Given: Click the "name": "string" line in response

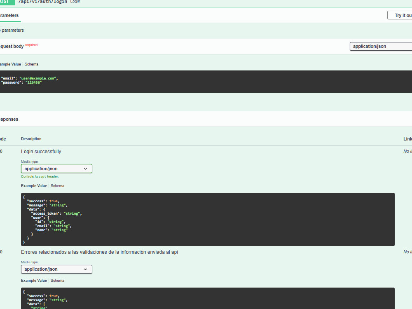Looking at the screenshot, I should tap(51, 230).
